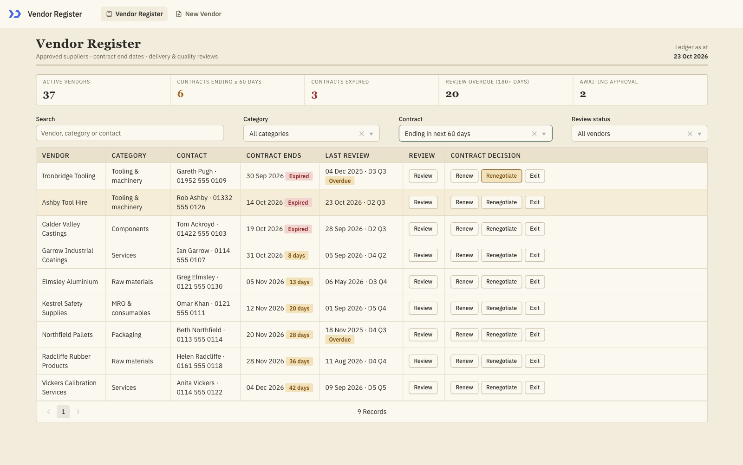Viewport: 743px width, 465px height.
Task: Click the Awaiting Approval summary card
Action: point(640,90)
